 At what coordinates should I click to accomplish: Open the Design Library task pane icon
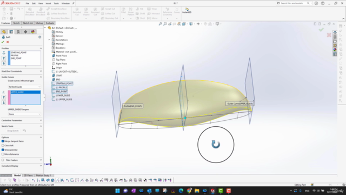[335, 37]
